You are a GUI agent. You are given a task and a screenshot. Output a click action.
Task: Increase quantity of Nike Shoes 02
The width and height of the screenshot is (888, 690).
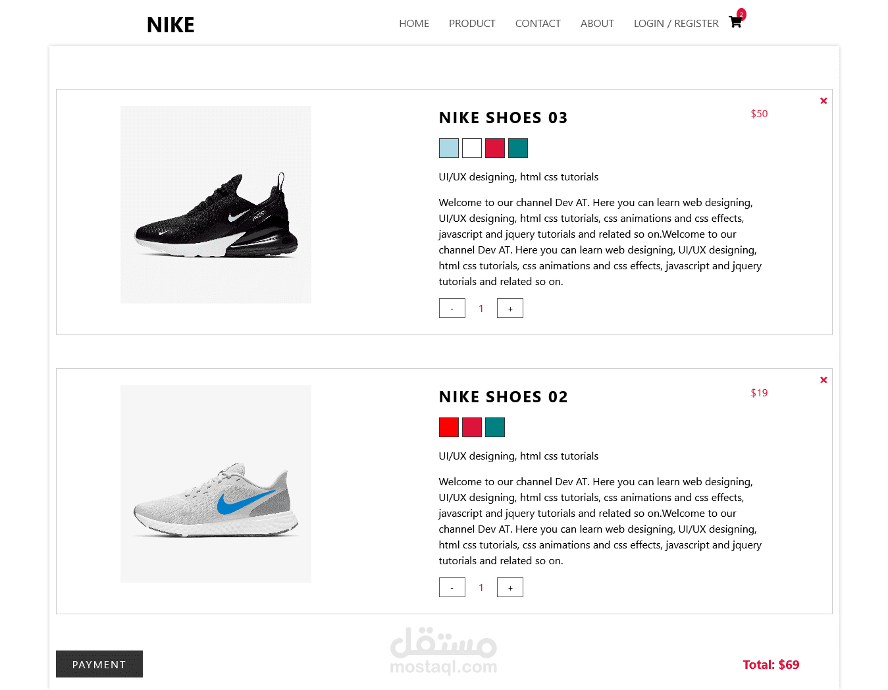click(510, 587)
